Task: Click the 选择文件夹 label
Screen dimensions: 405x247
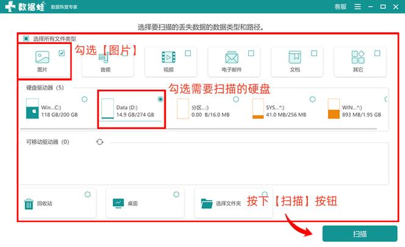Action: tap(229, 204)
